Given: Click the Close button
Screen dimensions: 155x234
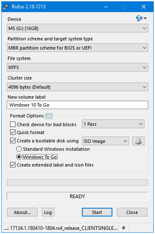Looking at the screenshot, I should pos(132,212).
